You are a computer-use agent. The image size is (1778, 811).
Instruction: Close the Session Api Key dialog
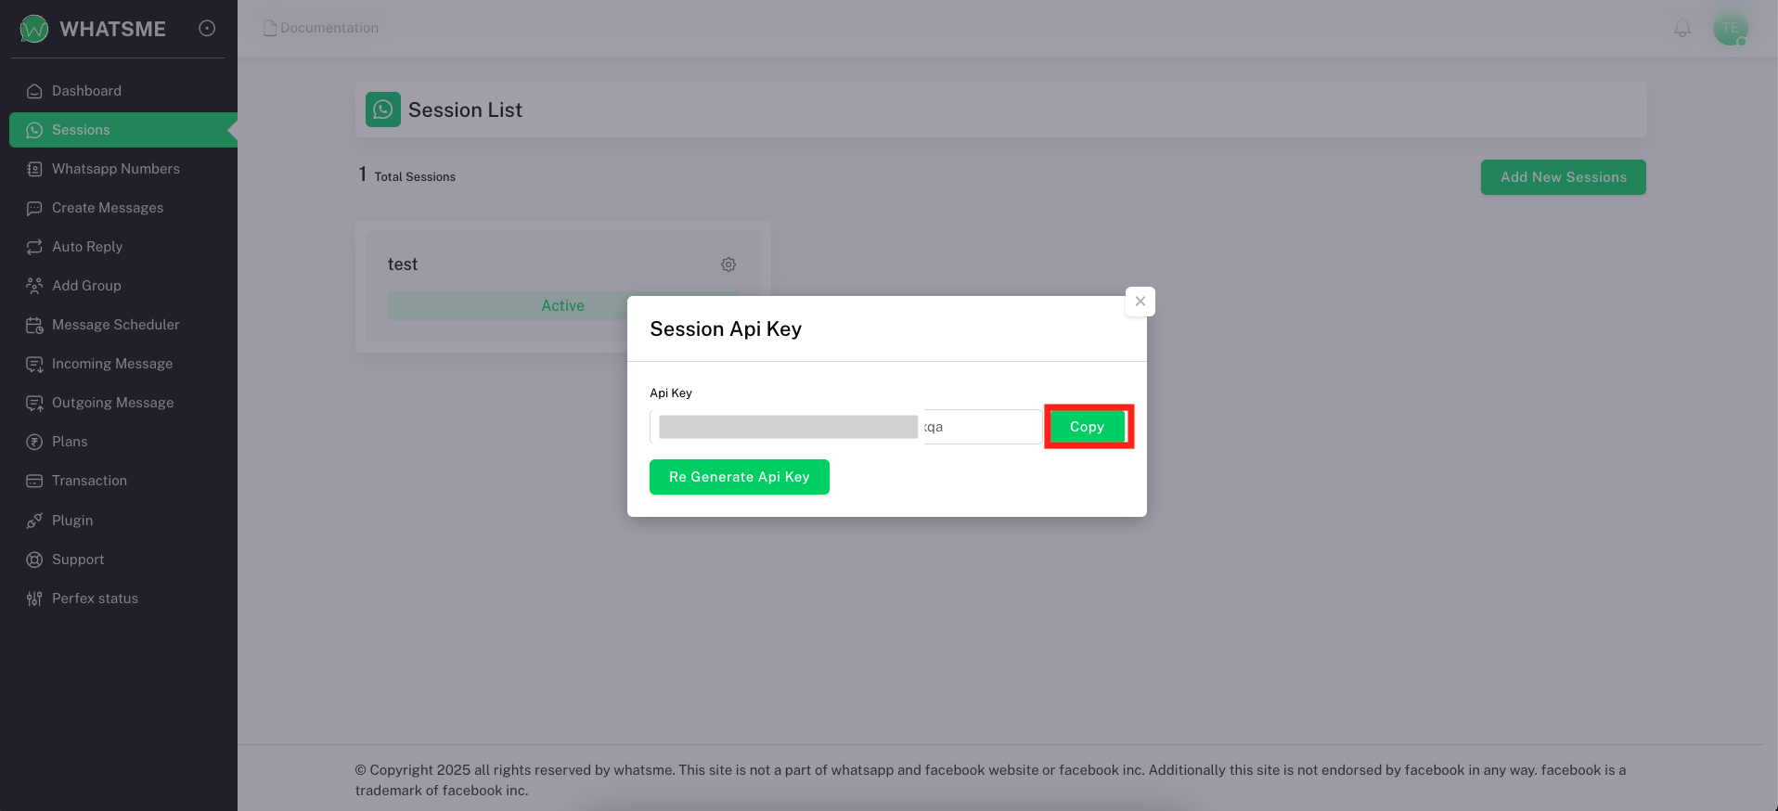(x=1140, y=301)
